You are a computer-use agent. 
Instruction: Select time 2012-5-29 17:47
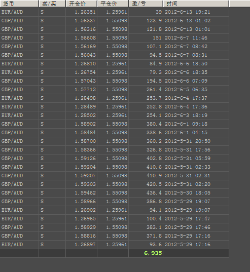[x=188, y=219]
